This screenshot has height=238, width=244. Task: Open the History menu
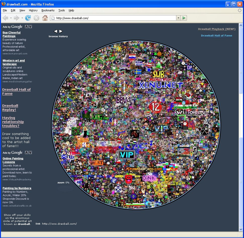point(33,10)
